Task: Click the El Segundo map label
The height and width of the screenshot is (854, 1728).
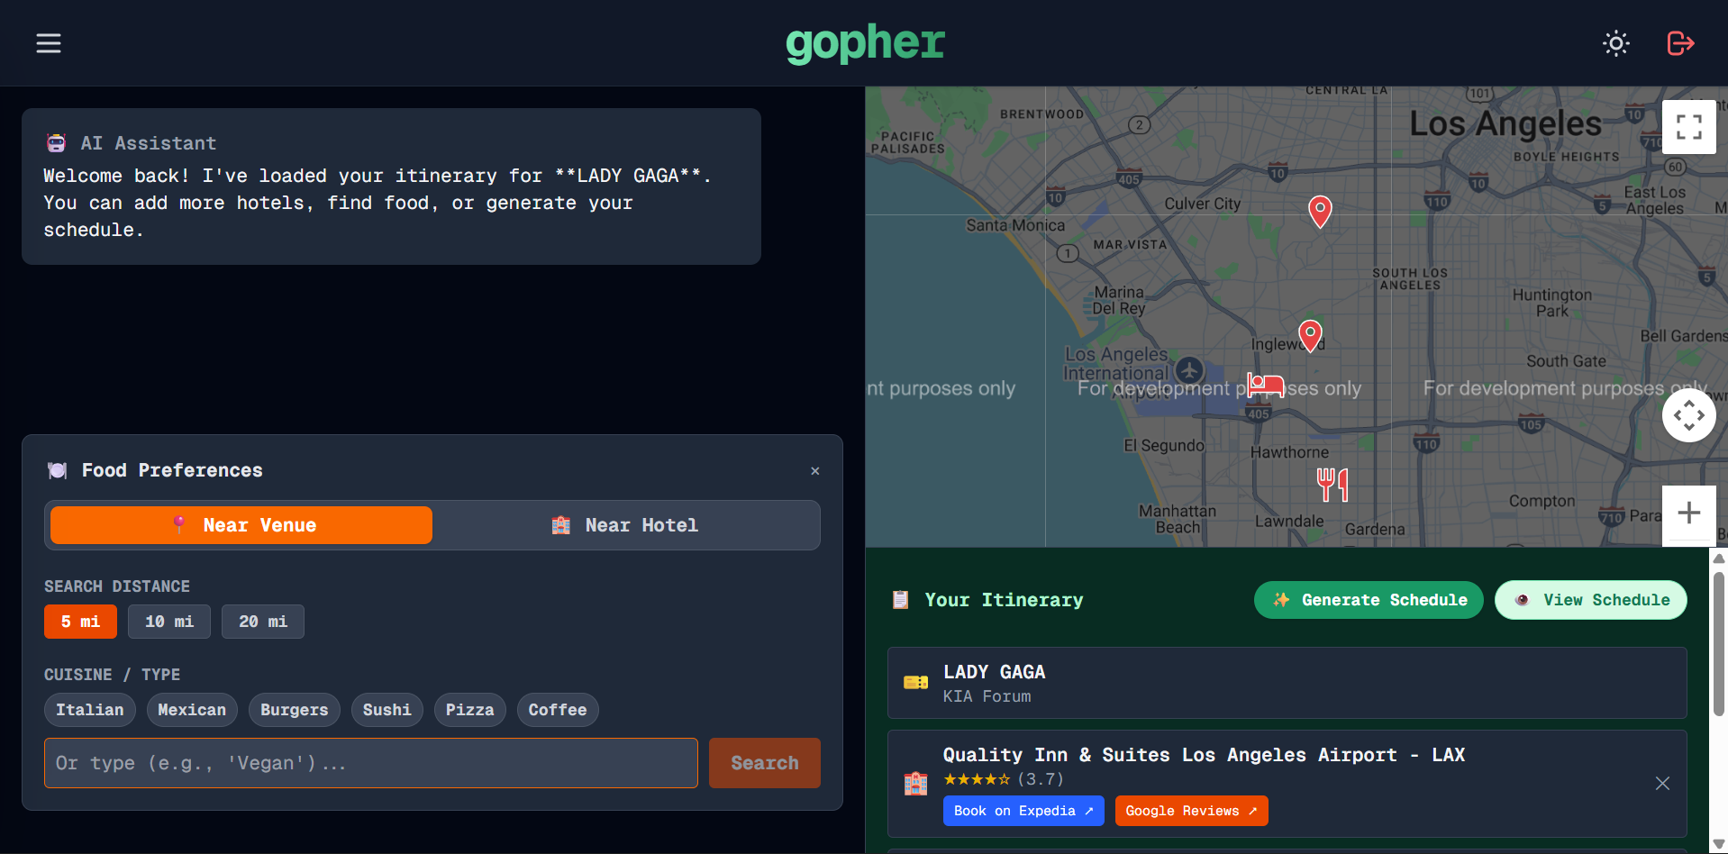Action: coord(1163,445)
